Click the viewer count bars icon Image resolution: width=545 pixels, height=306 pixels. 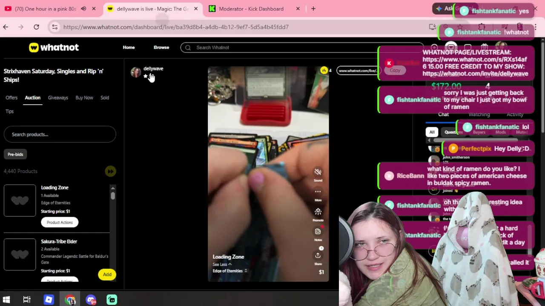coord(324,71)
